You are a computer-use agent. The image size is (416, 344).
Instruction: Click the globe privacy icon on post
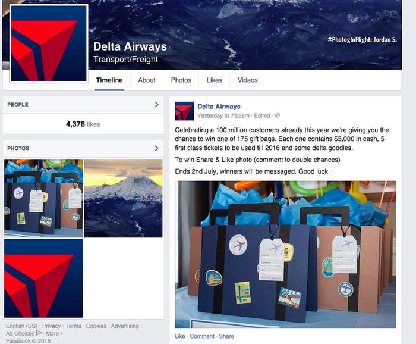tap(278, 115)
